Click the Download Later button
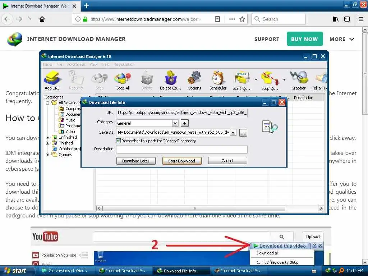 pyautogui.click(x=135, y=161)
